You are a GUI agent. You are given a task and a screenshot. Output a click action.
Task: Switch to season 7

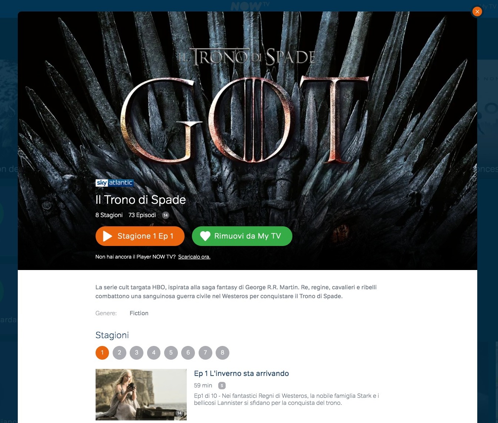coord(205,353)
